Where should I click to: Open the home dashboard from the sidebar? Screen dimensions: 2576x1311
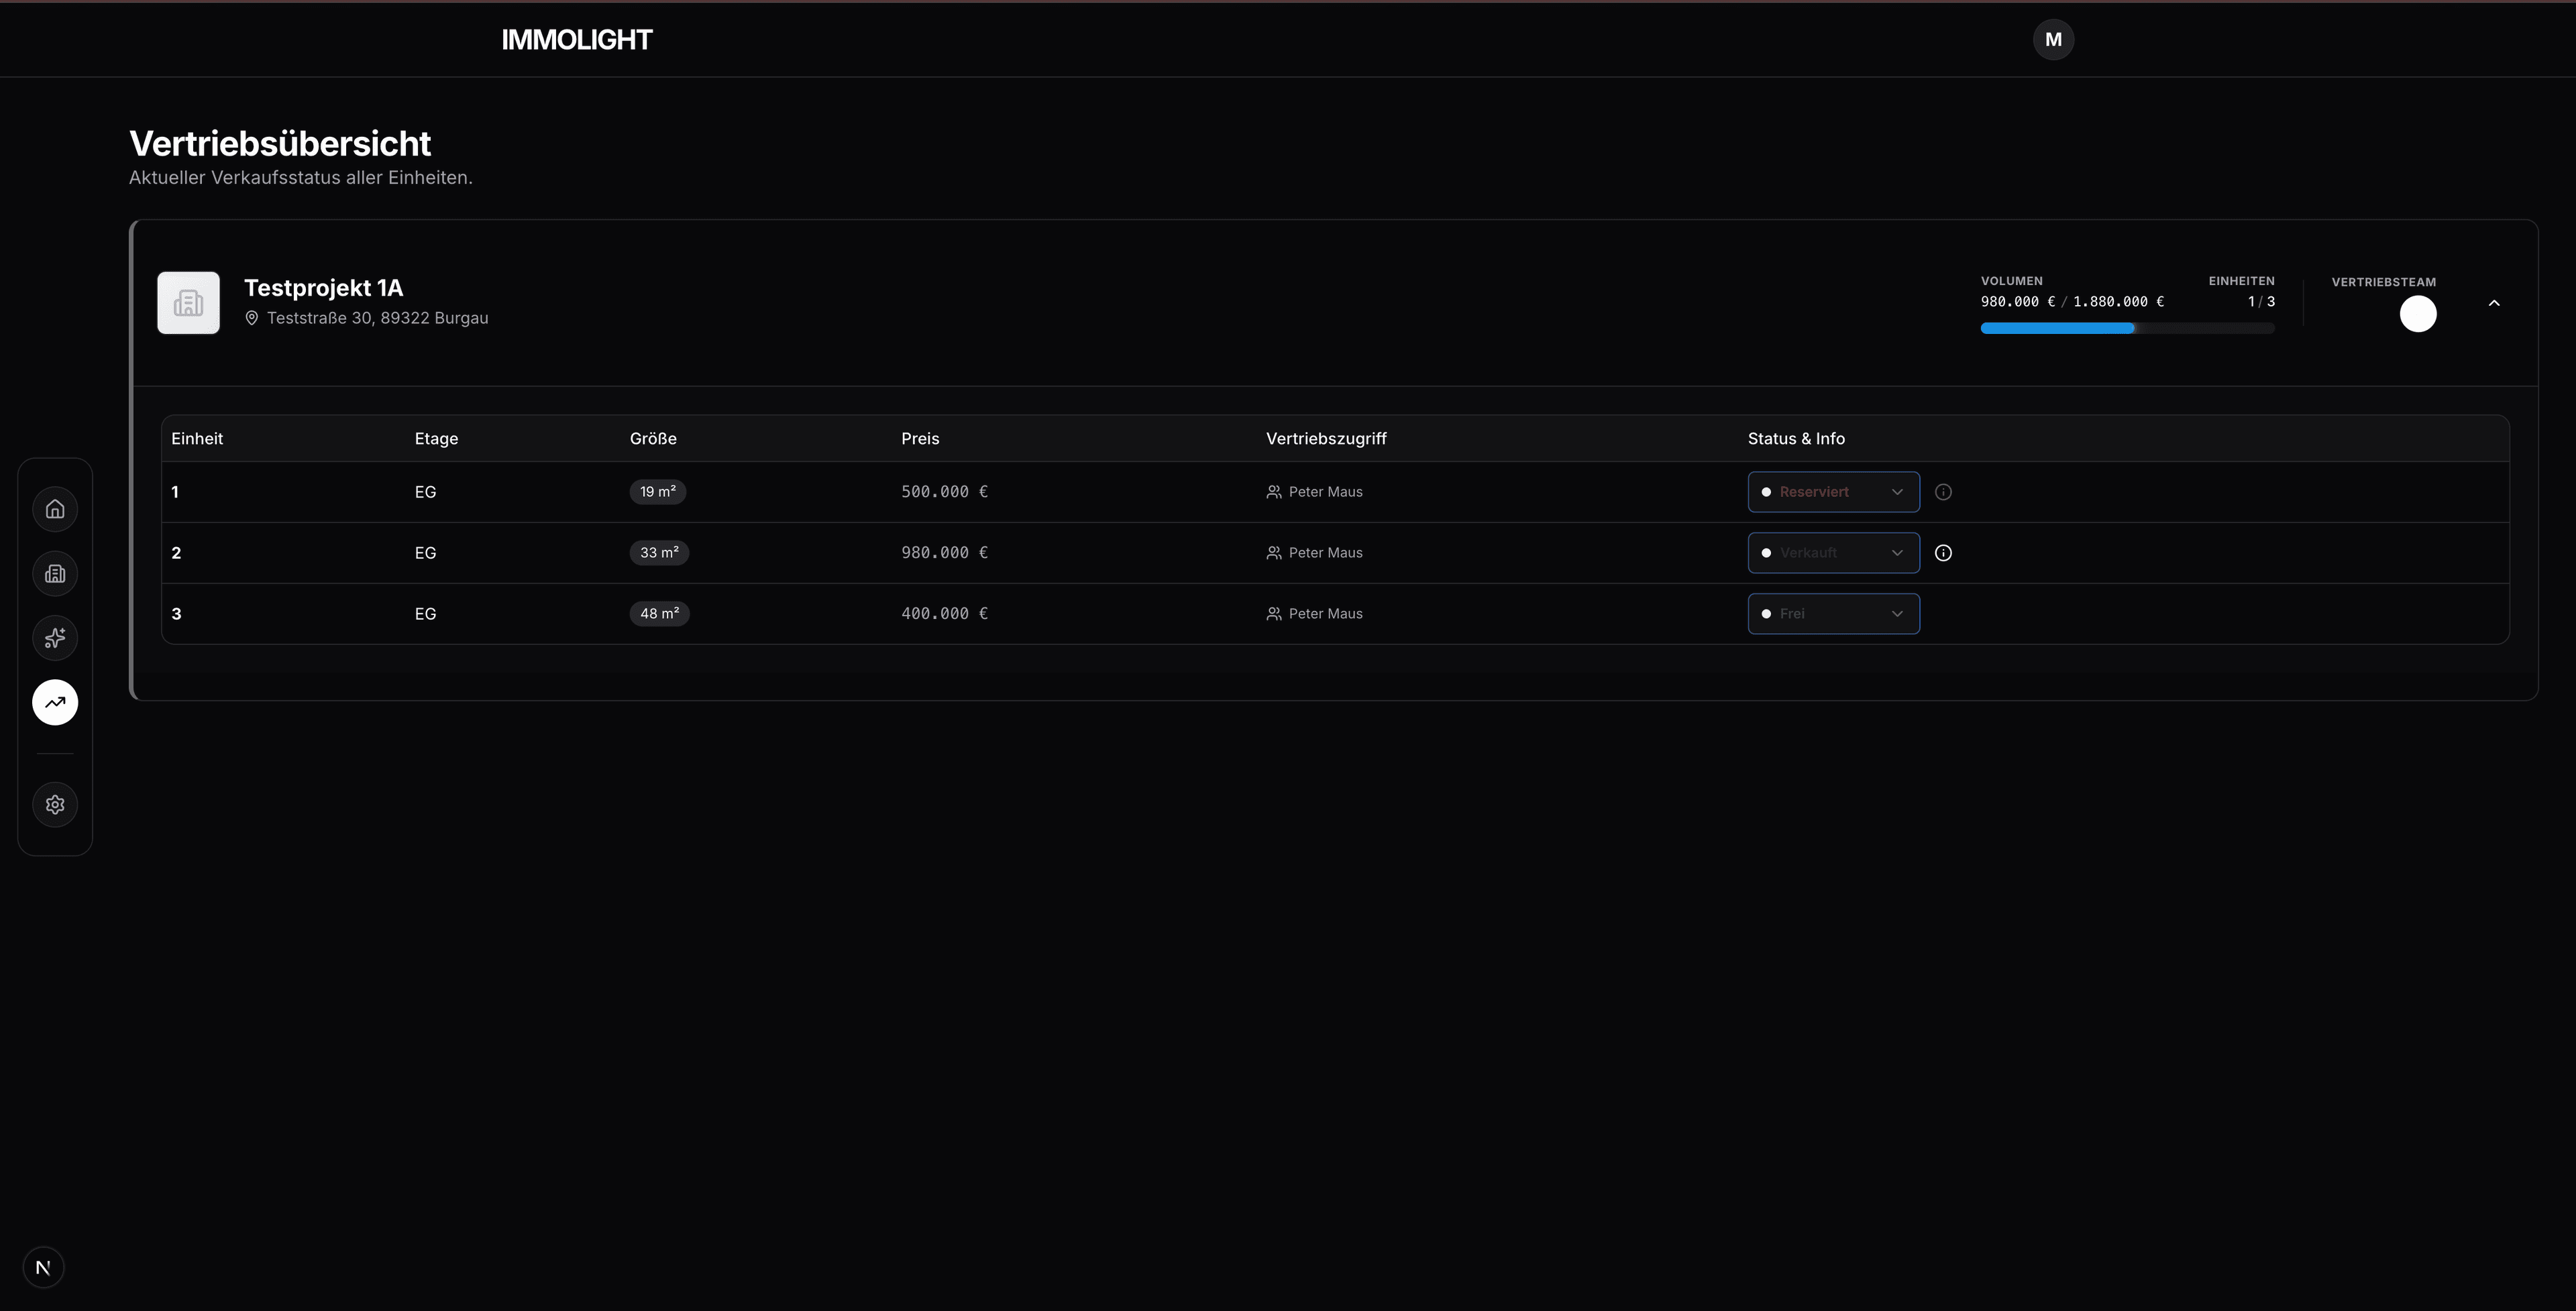[55, 509]
